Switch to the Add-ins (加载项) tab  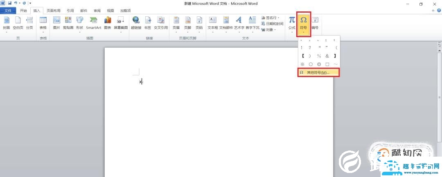pos(126,11)
